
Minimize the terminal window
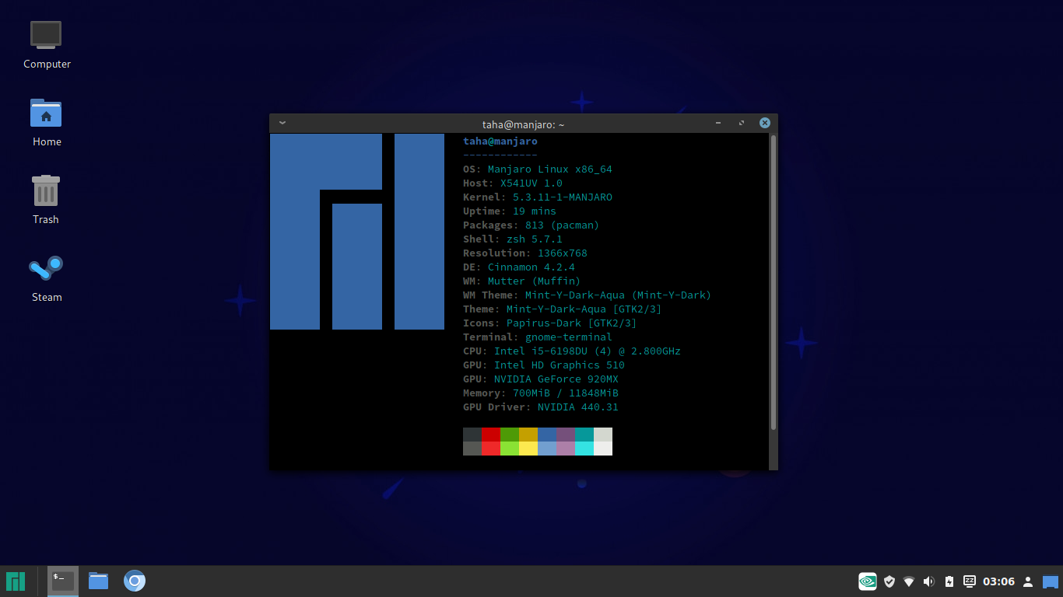click(718, 123)
